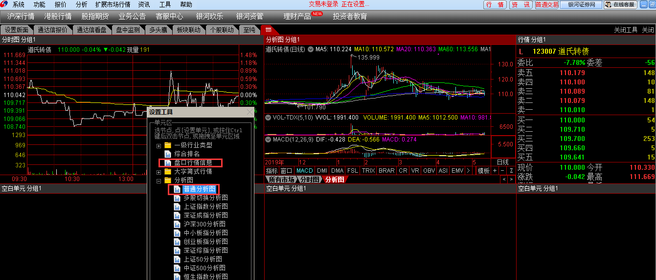Screen dimensions: 656x280
Task: Open the 报价 menu
Action: click(61, 4)
